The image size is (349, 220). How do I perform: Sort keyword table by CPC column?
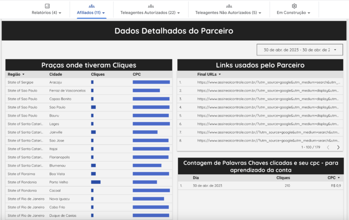(334, 178)
